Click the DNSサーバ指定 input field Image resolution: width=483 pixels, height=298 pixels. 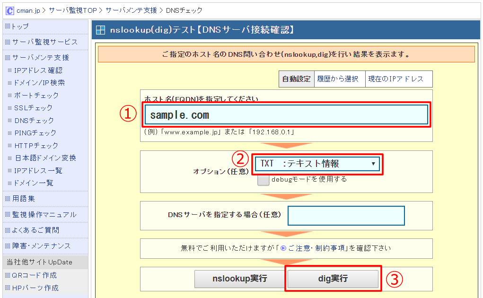tap(346, 216)
